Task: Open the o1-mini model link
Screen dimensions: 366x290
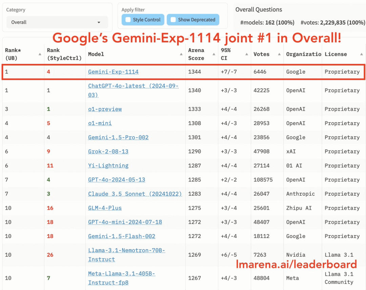Action: pyautogui.click(x=100, y=123)
